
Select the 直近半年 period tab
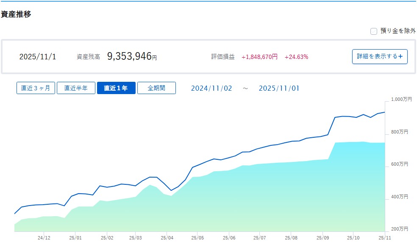point(76,88)
